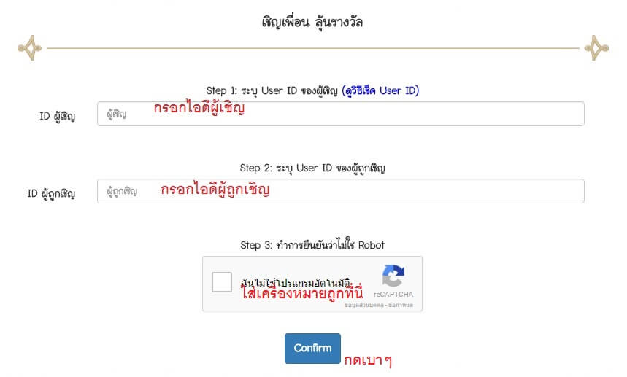Click the Step 2 instruction text
The image size is (627, 377).
312,168
